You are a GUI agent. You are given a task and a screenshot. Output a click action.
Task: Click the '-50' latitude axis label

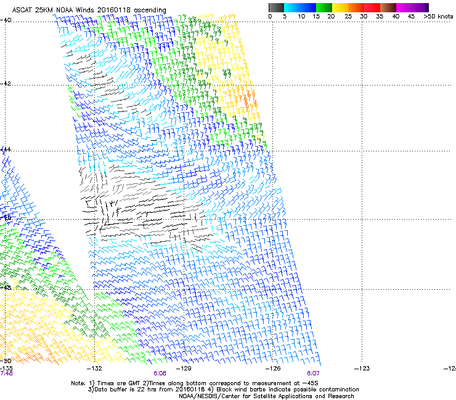click(6, 361)
